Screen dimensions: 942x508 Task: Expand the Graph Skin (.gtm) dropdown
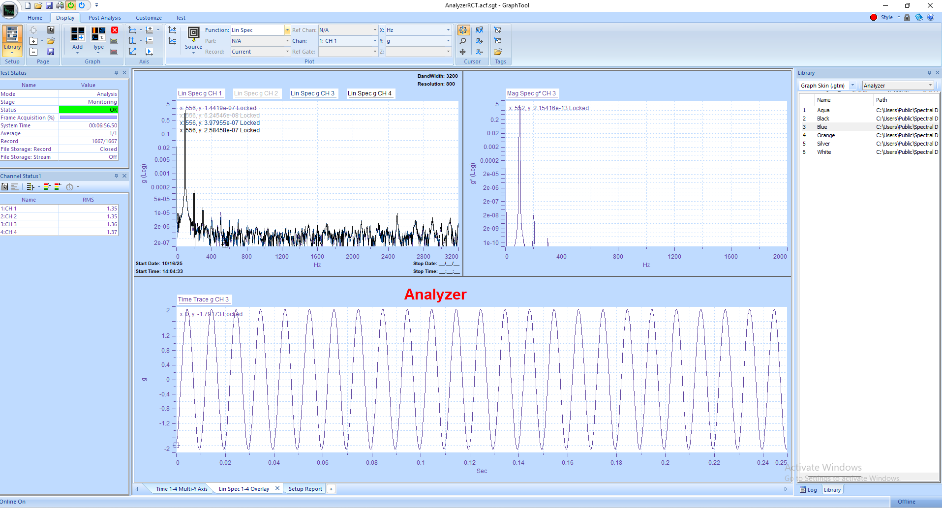click(852, 85)
